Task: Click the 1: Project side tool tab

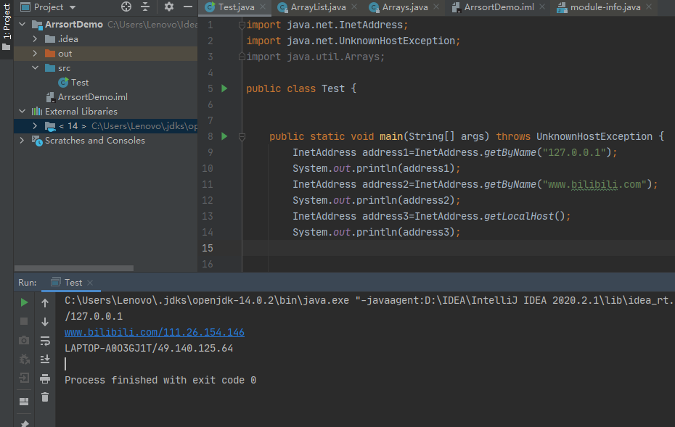Action: tap(7, 26)
